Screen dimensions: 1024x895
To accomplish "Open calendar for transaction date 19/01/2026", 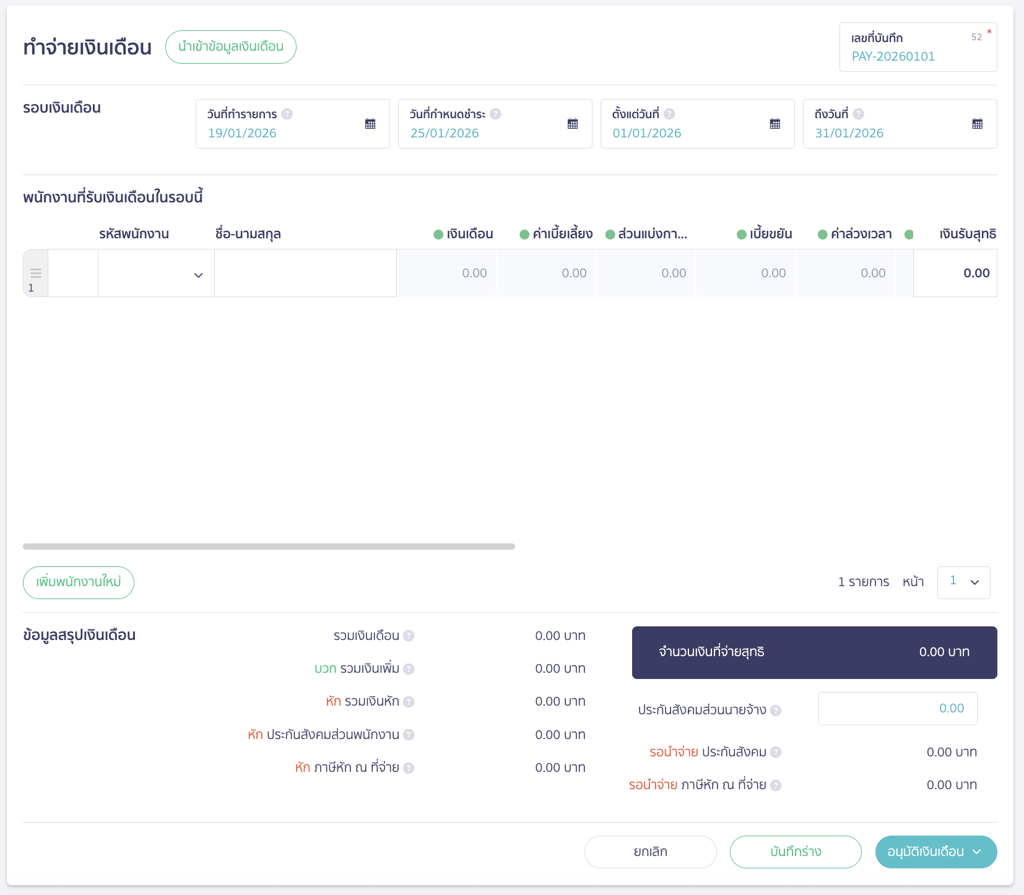I will (x=370, y=124).
